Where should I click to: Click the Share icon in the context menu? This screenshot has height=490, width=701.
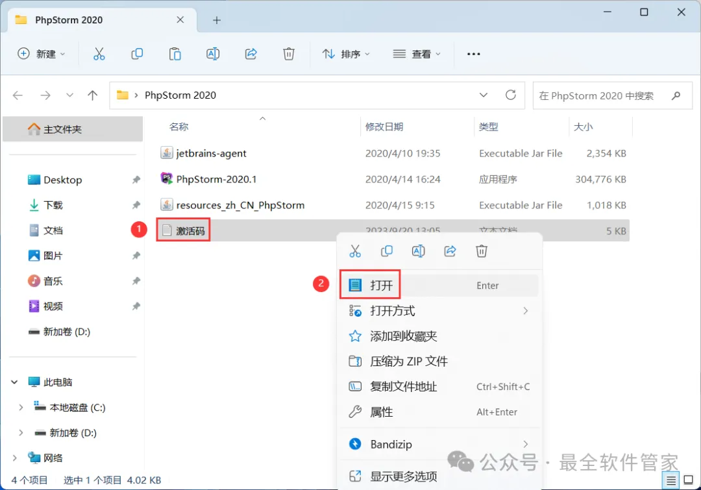(450, 251)
